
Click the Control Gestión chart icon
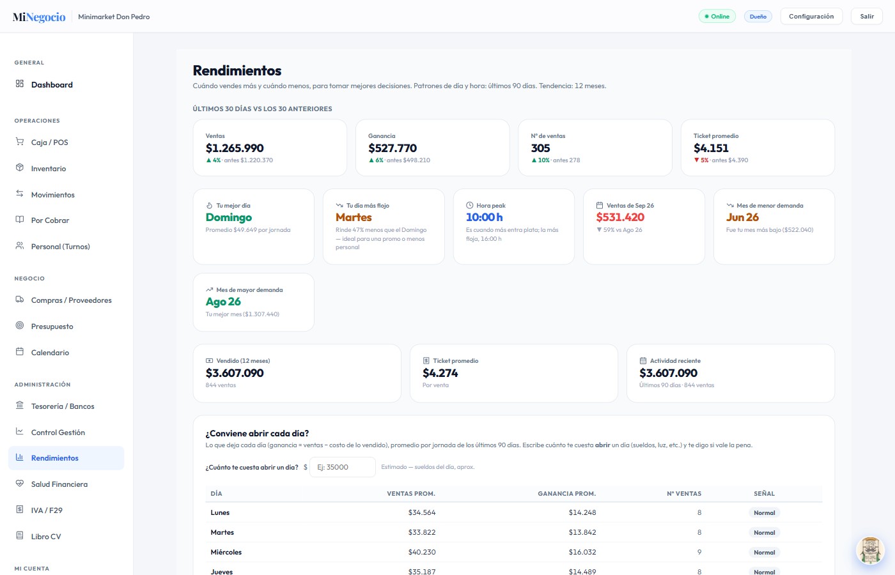coord(20,431)
